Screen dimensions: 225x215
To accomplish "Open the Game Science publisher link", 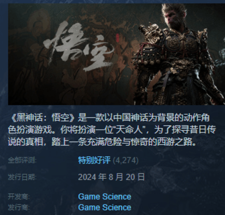I will coord(105,207).
